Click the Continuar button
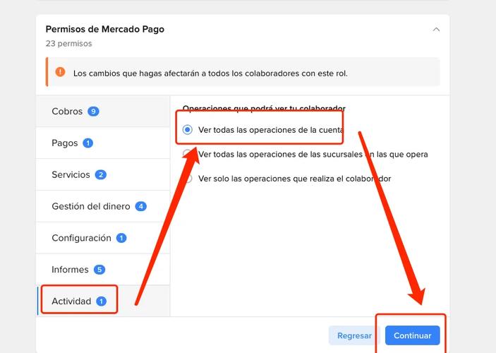The width and height of the screenshot is (496, 353). [412, 335]
